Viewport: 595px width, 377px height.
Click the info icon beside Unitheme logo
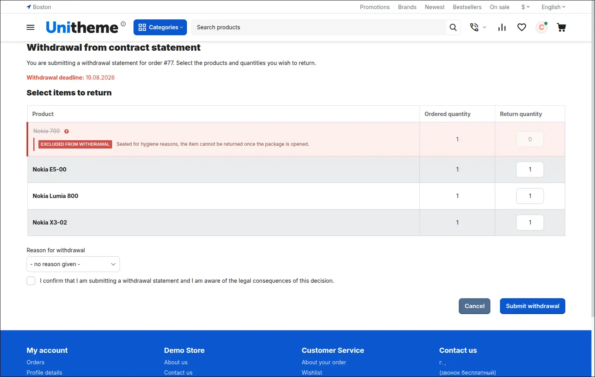pos(123,24)
